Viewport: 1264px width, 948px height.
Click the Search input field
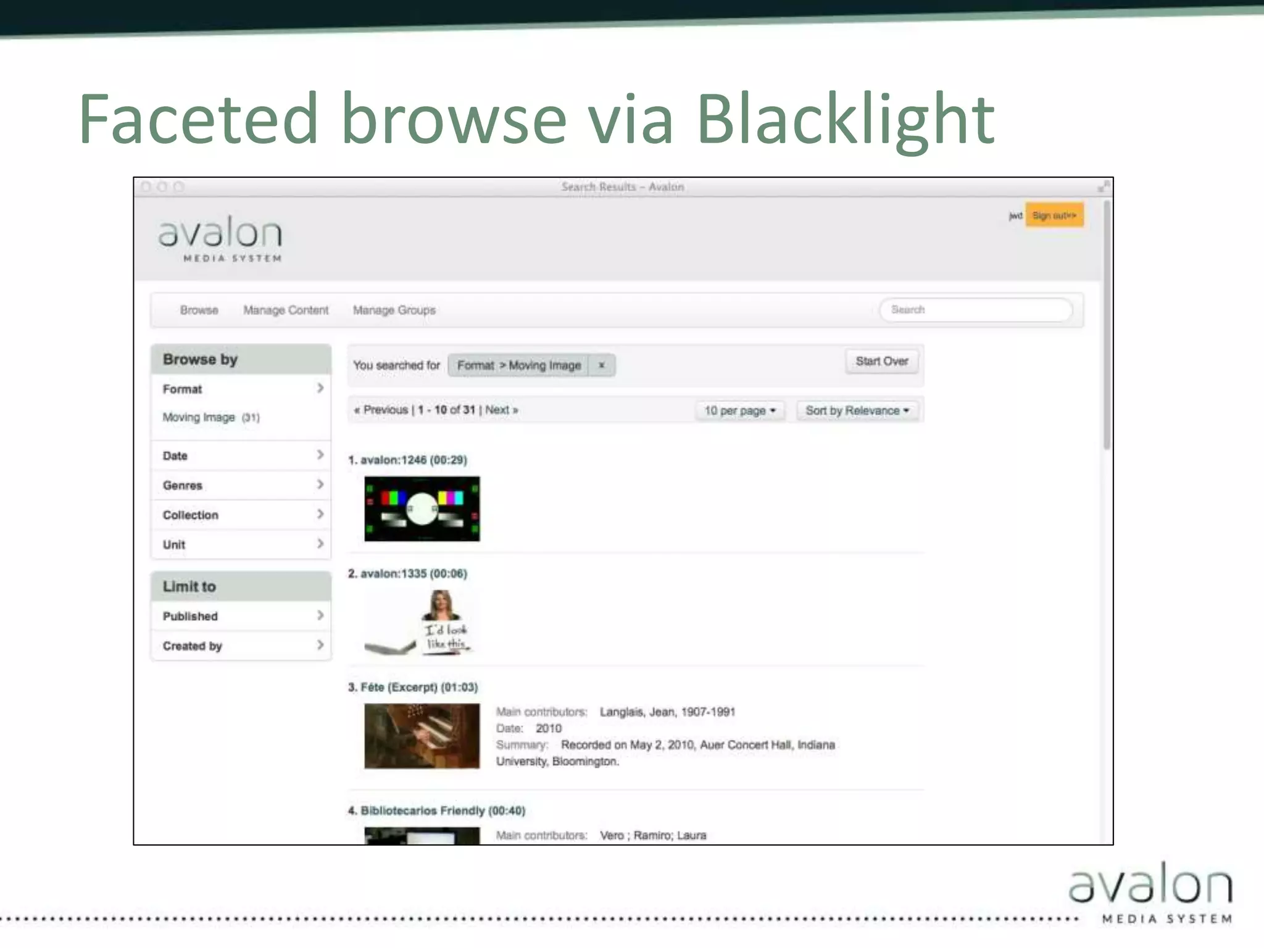976,310
